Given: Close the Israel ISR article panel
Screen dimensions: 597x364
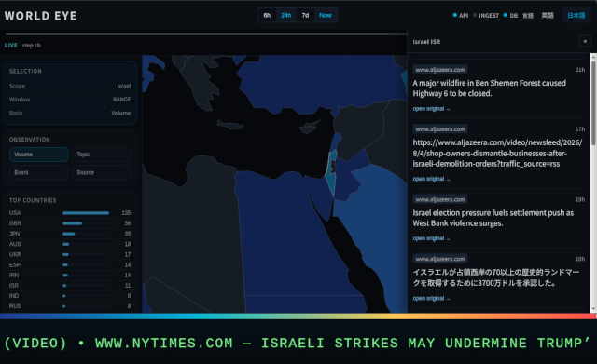Looking at the screenshot, I should coord(585,41).
